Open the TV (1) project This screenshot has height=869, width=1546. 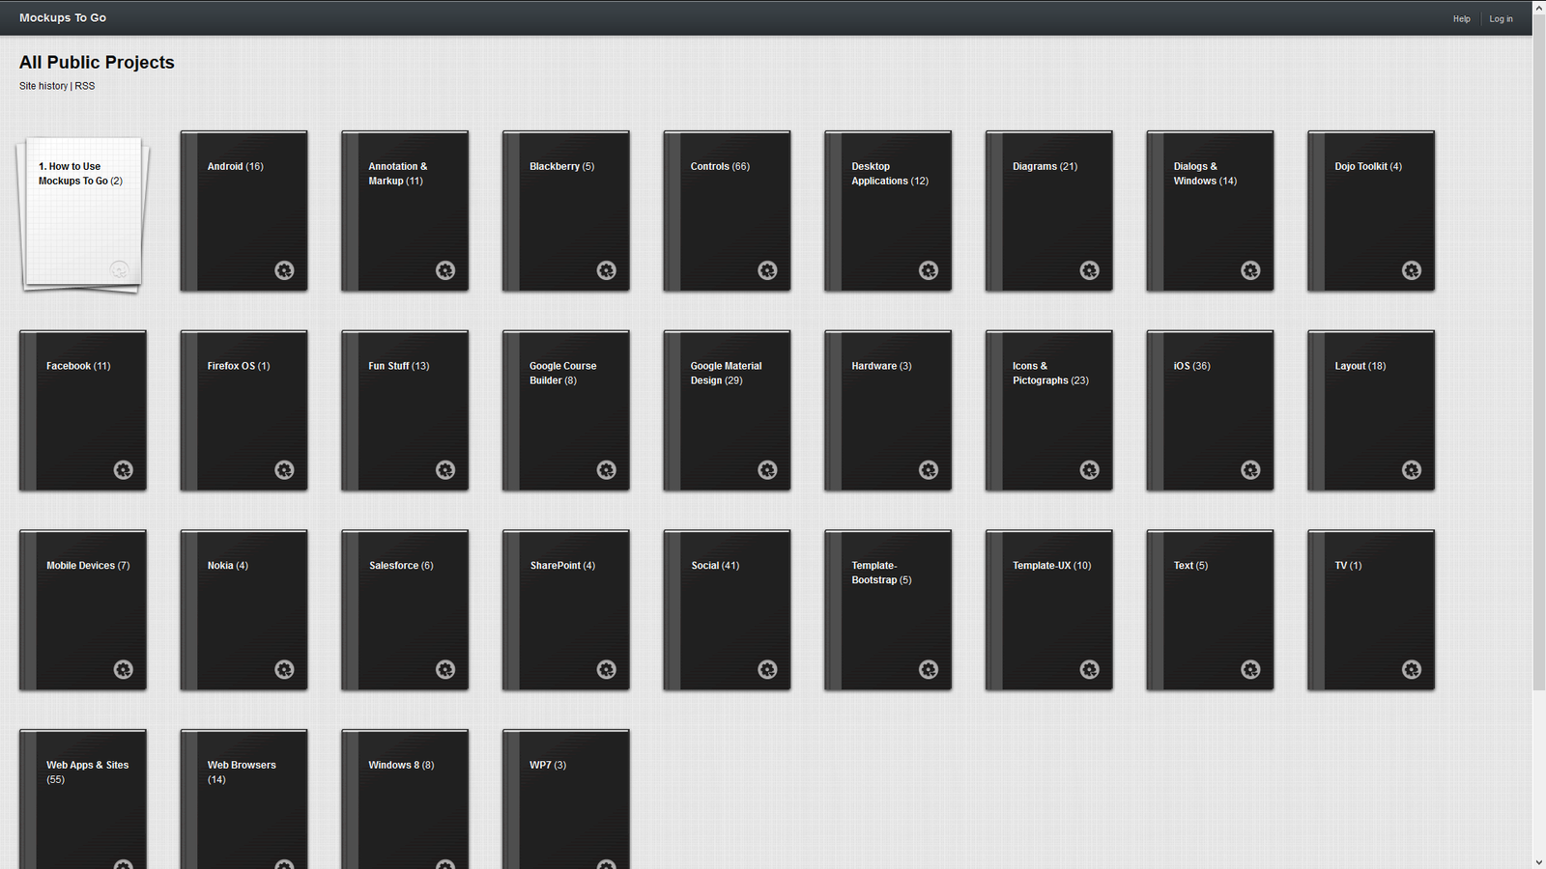(1371, 610)
